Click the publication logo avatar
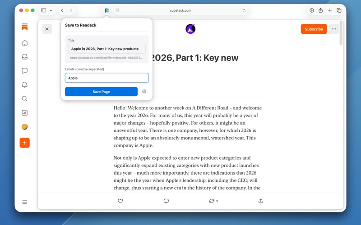The height and width of the screenshot is (225, 361). tap(190, 29)
